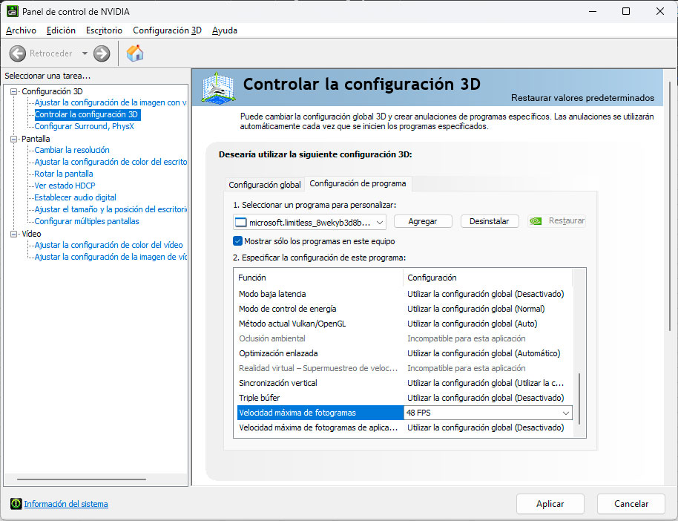Select the Modo baja latencia row
The height and width of the screenshot is (521, 678).
(404, 294)
